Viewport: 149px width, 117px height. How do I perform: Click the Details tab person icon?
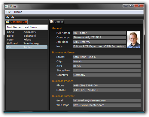pyautogui.click(x=52, y=22)
